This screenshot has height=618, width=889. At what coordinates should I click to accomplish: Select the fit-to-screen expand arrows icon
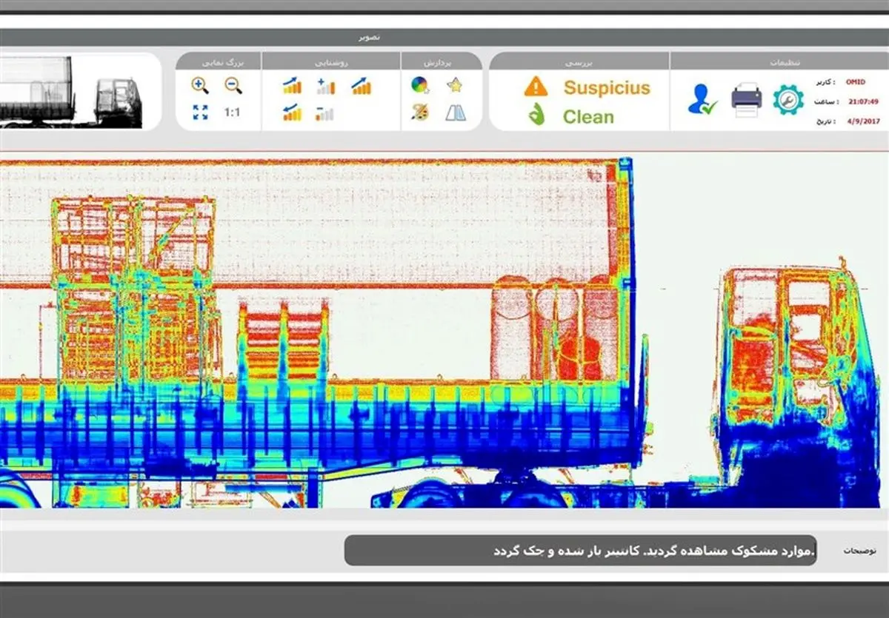(200, 112)
